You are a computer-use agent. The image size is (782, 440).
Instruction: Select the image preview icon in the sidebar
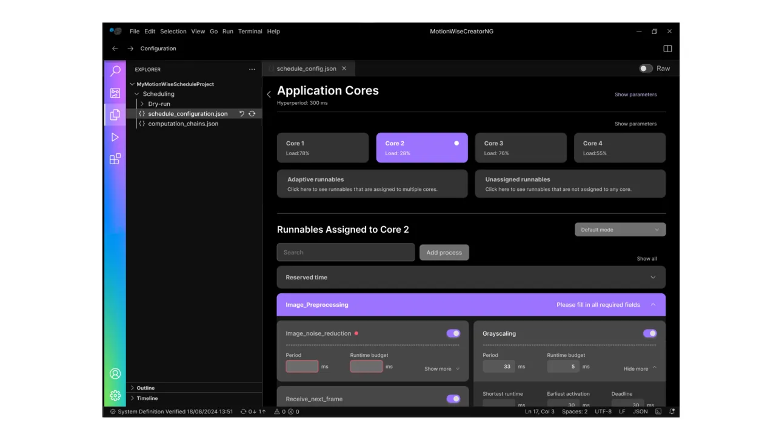pos(115,93)
